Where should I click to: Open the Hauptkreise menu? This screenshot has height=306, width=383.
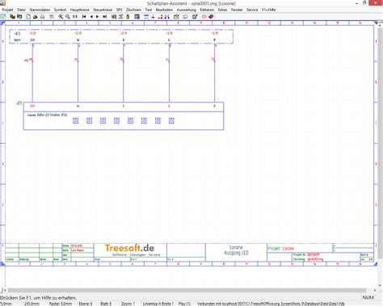tap(80, 10)
